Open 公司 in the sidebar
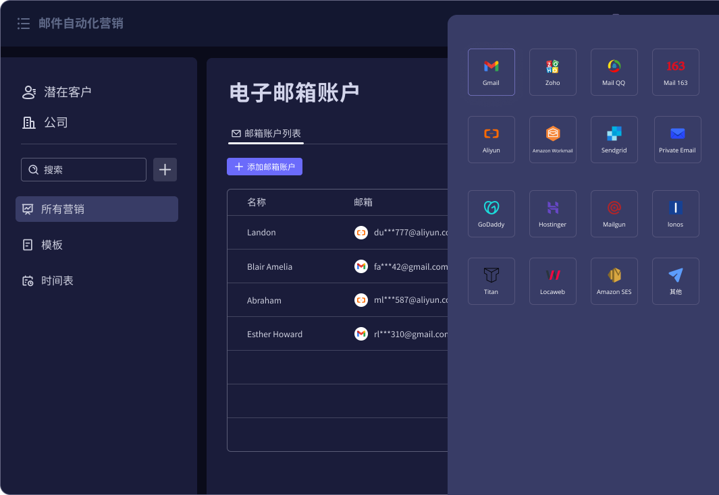The width and height of the screenshot is (719, 495). point(45,122)
